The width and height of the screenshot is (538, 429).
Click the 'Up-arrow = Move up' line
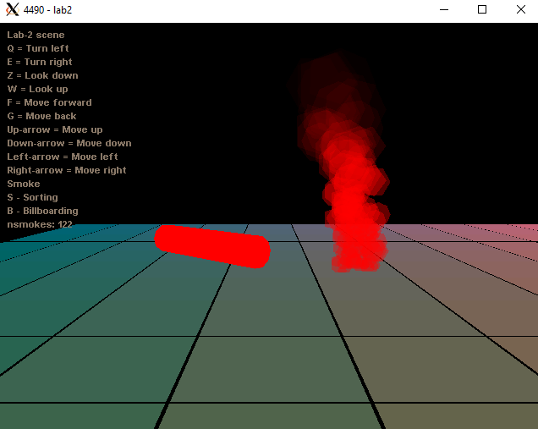pyautogui.click(x=55, y=129)
